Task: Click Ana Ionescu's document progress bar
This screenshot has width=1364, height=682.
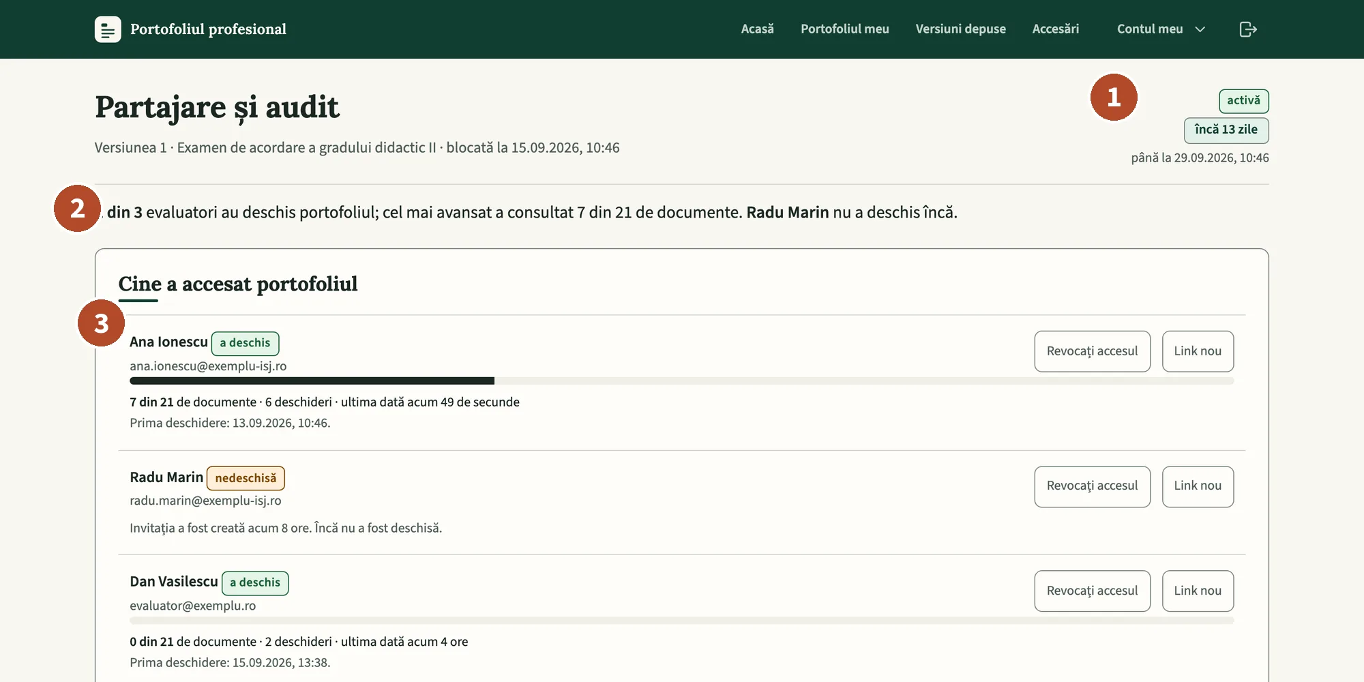Action: point(682,381)
